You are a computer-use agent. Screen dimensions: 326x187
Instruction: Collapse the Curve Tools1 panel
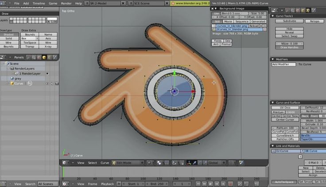pyautogui.click(x=272, y=16)
